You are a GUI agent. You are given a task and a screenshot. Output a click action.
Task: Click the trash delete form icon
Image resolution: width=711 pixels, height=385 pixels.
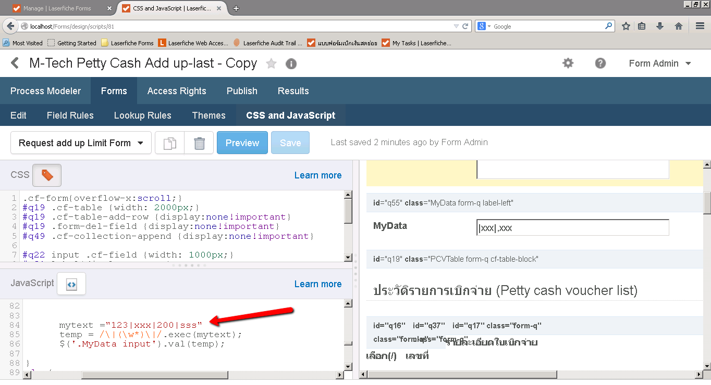click(x=199, y=143)
